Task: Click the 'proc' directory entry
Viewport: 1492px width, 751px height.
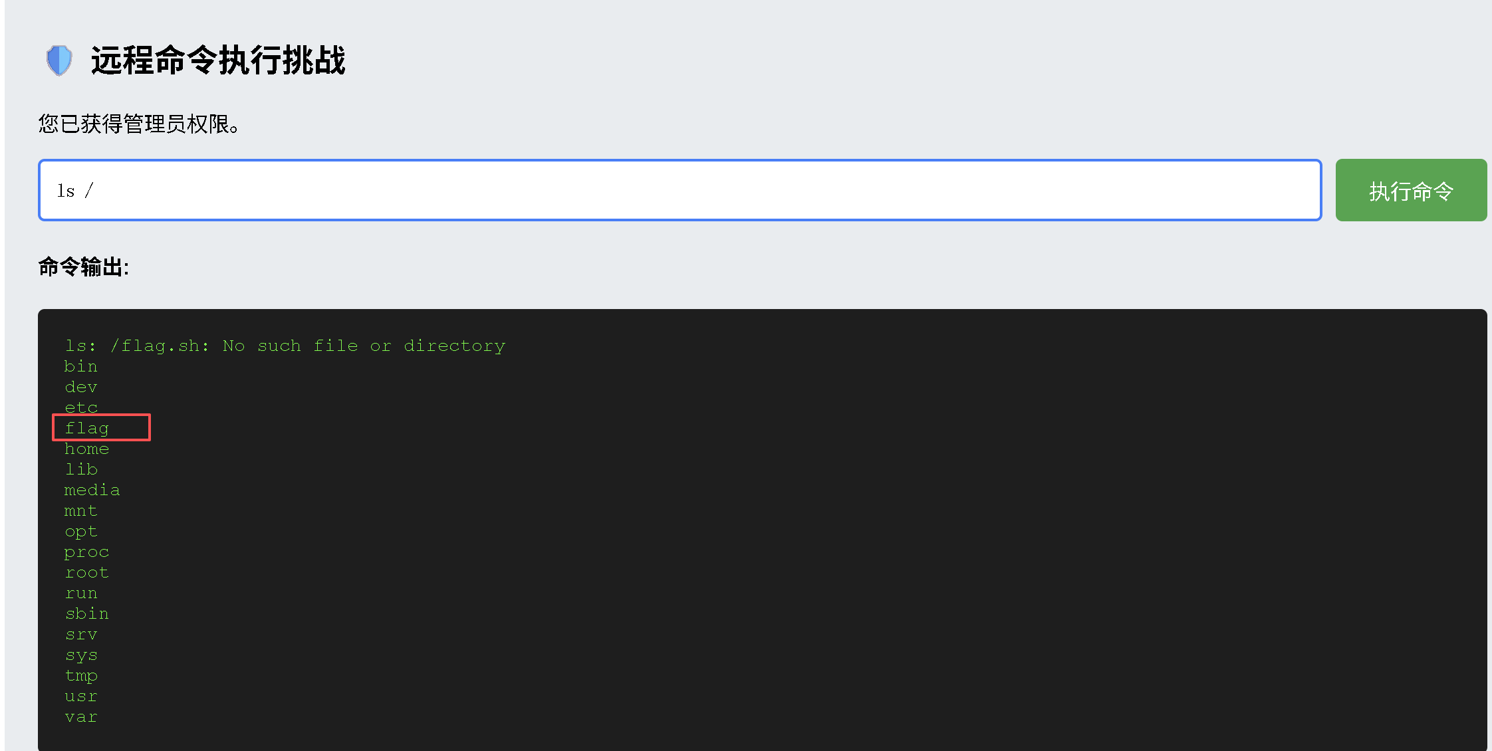Action: pyautogui.click(x=87, y=552)
